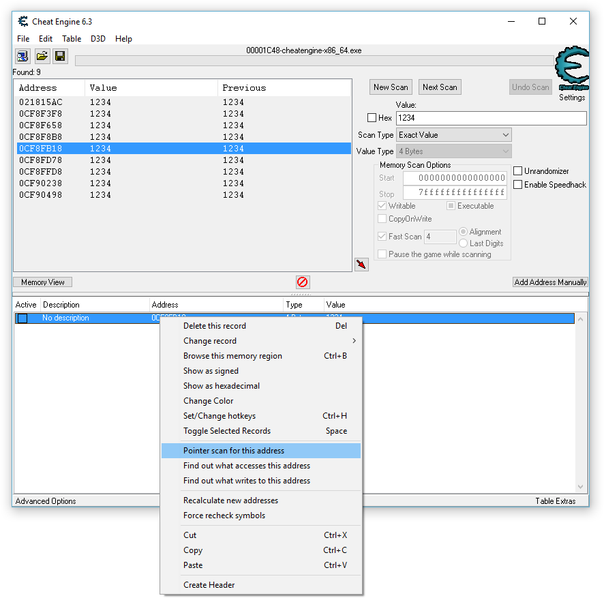This screenshot has height=598, width=604.
Task: Select address 0CF8F3F8 in results
Action: (184, 114)
